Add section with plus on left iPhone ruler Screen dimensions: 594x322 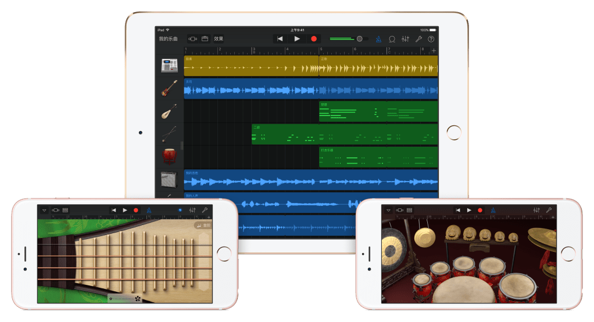pyautogui.click(x=209, y=218)
